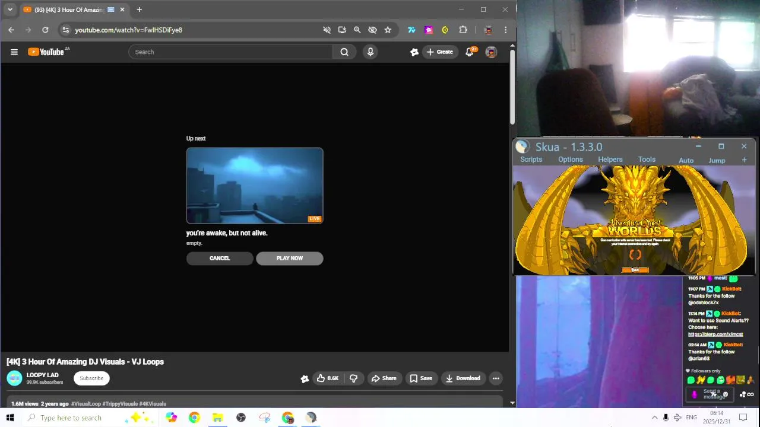
Task: Open OBS Studio from the taskbar
Action: (x=241, y=418)
